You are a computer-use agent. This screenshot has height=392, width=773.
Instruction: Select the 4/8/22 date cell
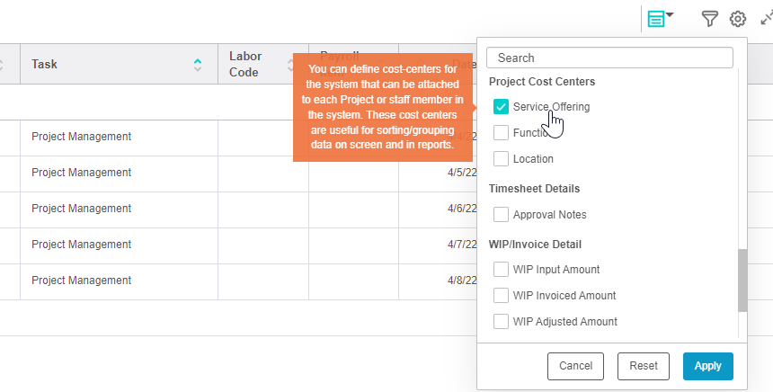438,281
